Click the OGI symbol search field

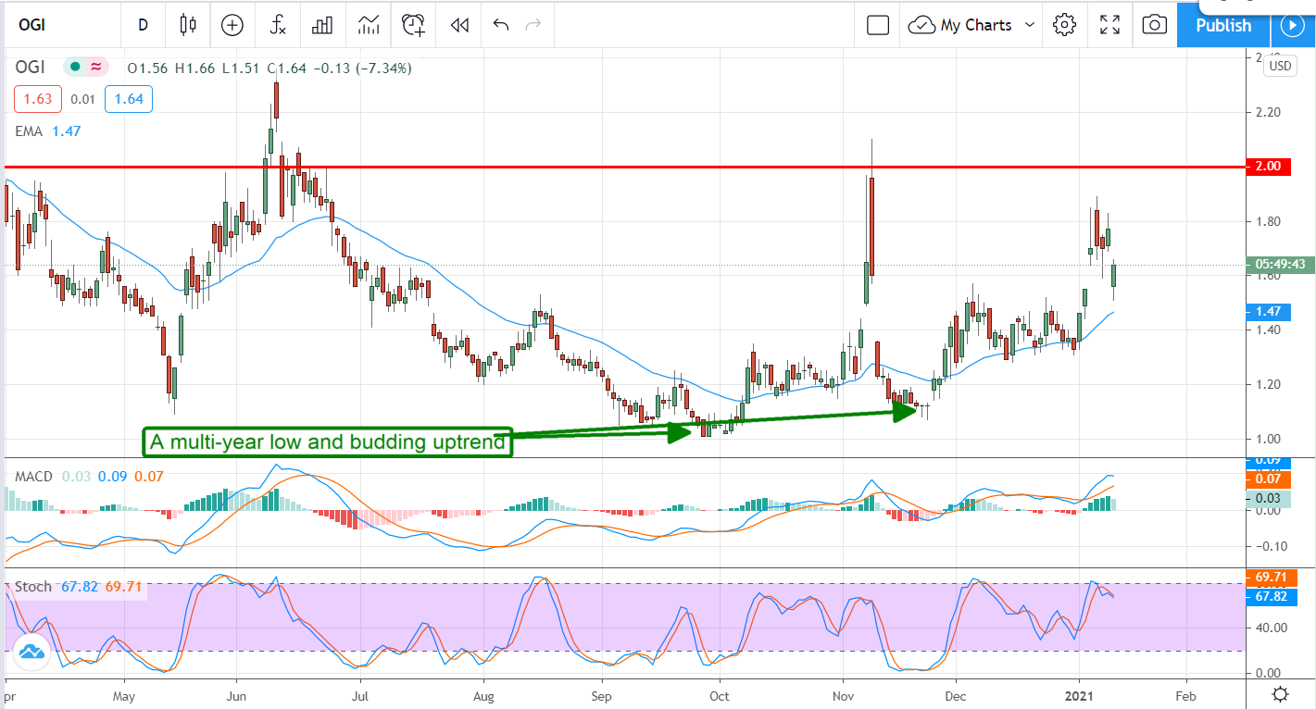(x=57, y=25)
